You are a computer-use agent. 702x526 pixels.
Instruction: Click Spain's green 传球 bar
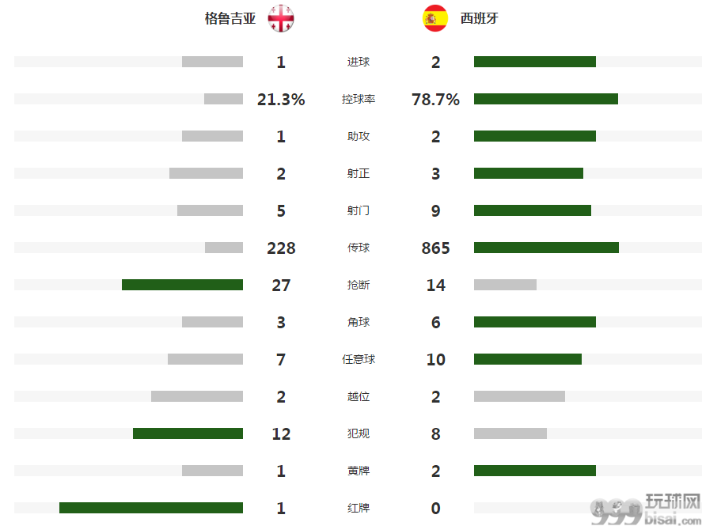(546, 248)
